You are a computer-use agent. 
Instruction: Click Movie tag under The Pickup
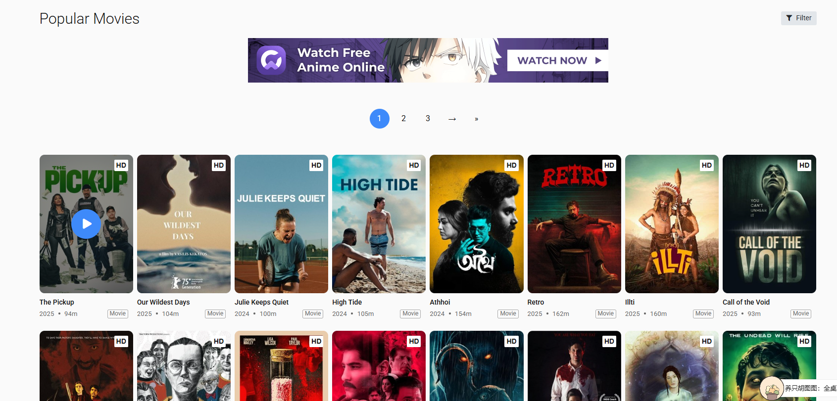pos(118,313)
